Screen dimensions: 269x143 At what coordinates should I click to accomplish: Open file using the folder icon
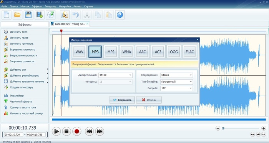click(17, 15)
